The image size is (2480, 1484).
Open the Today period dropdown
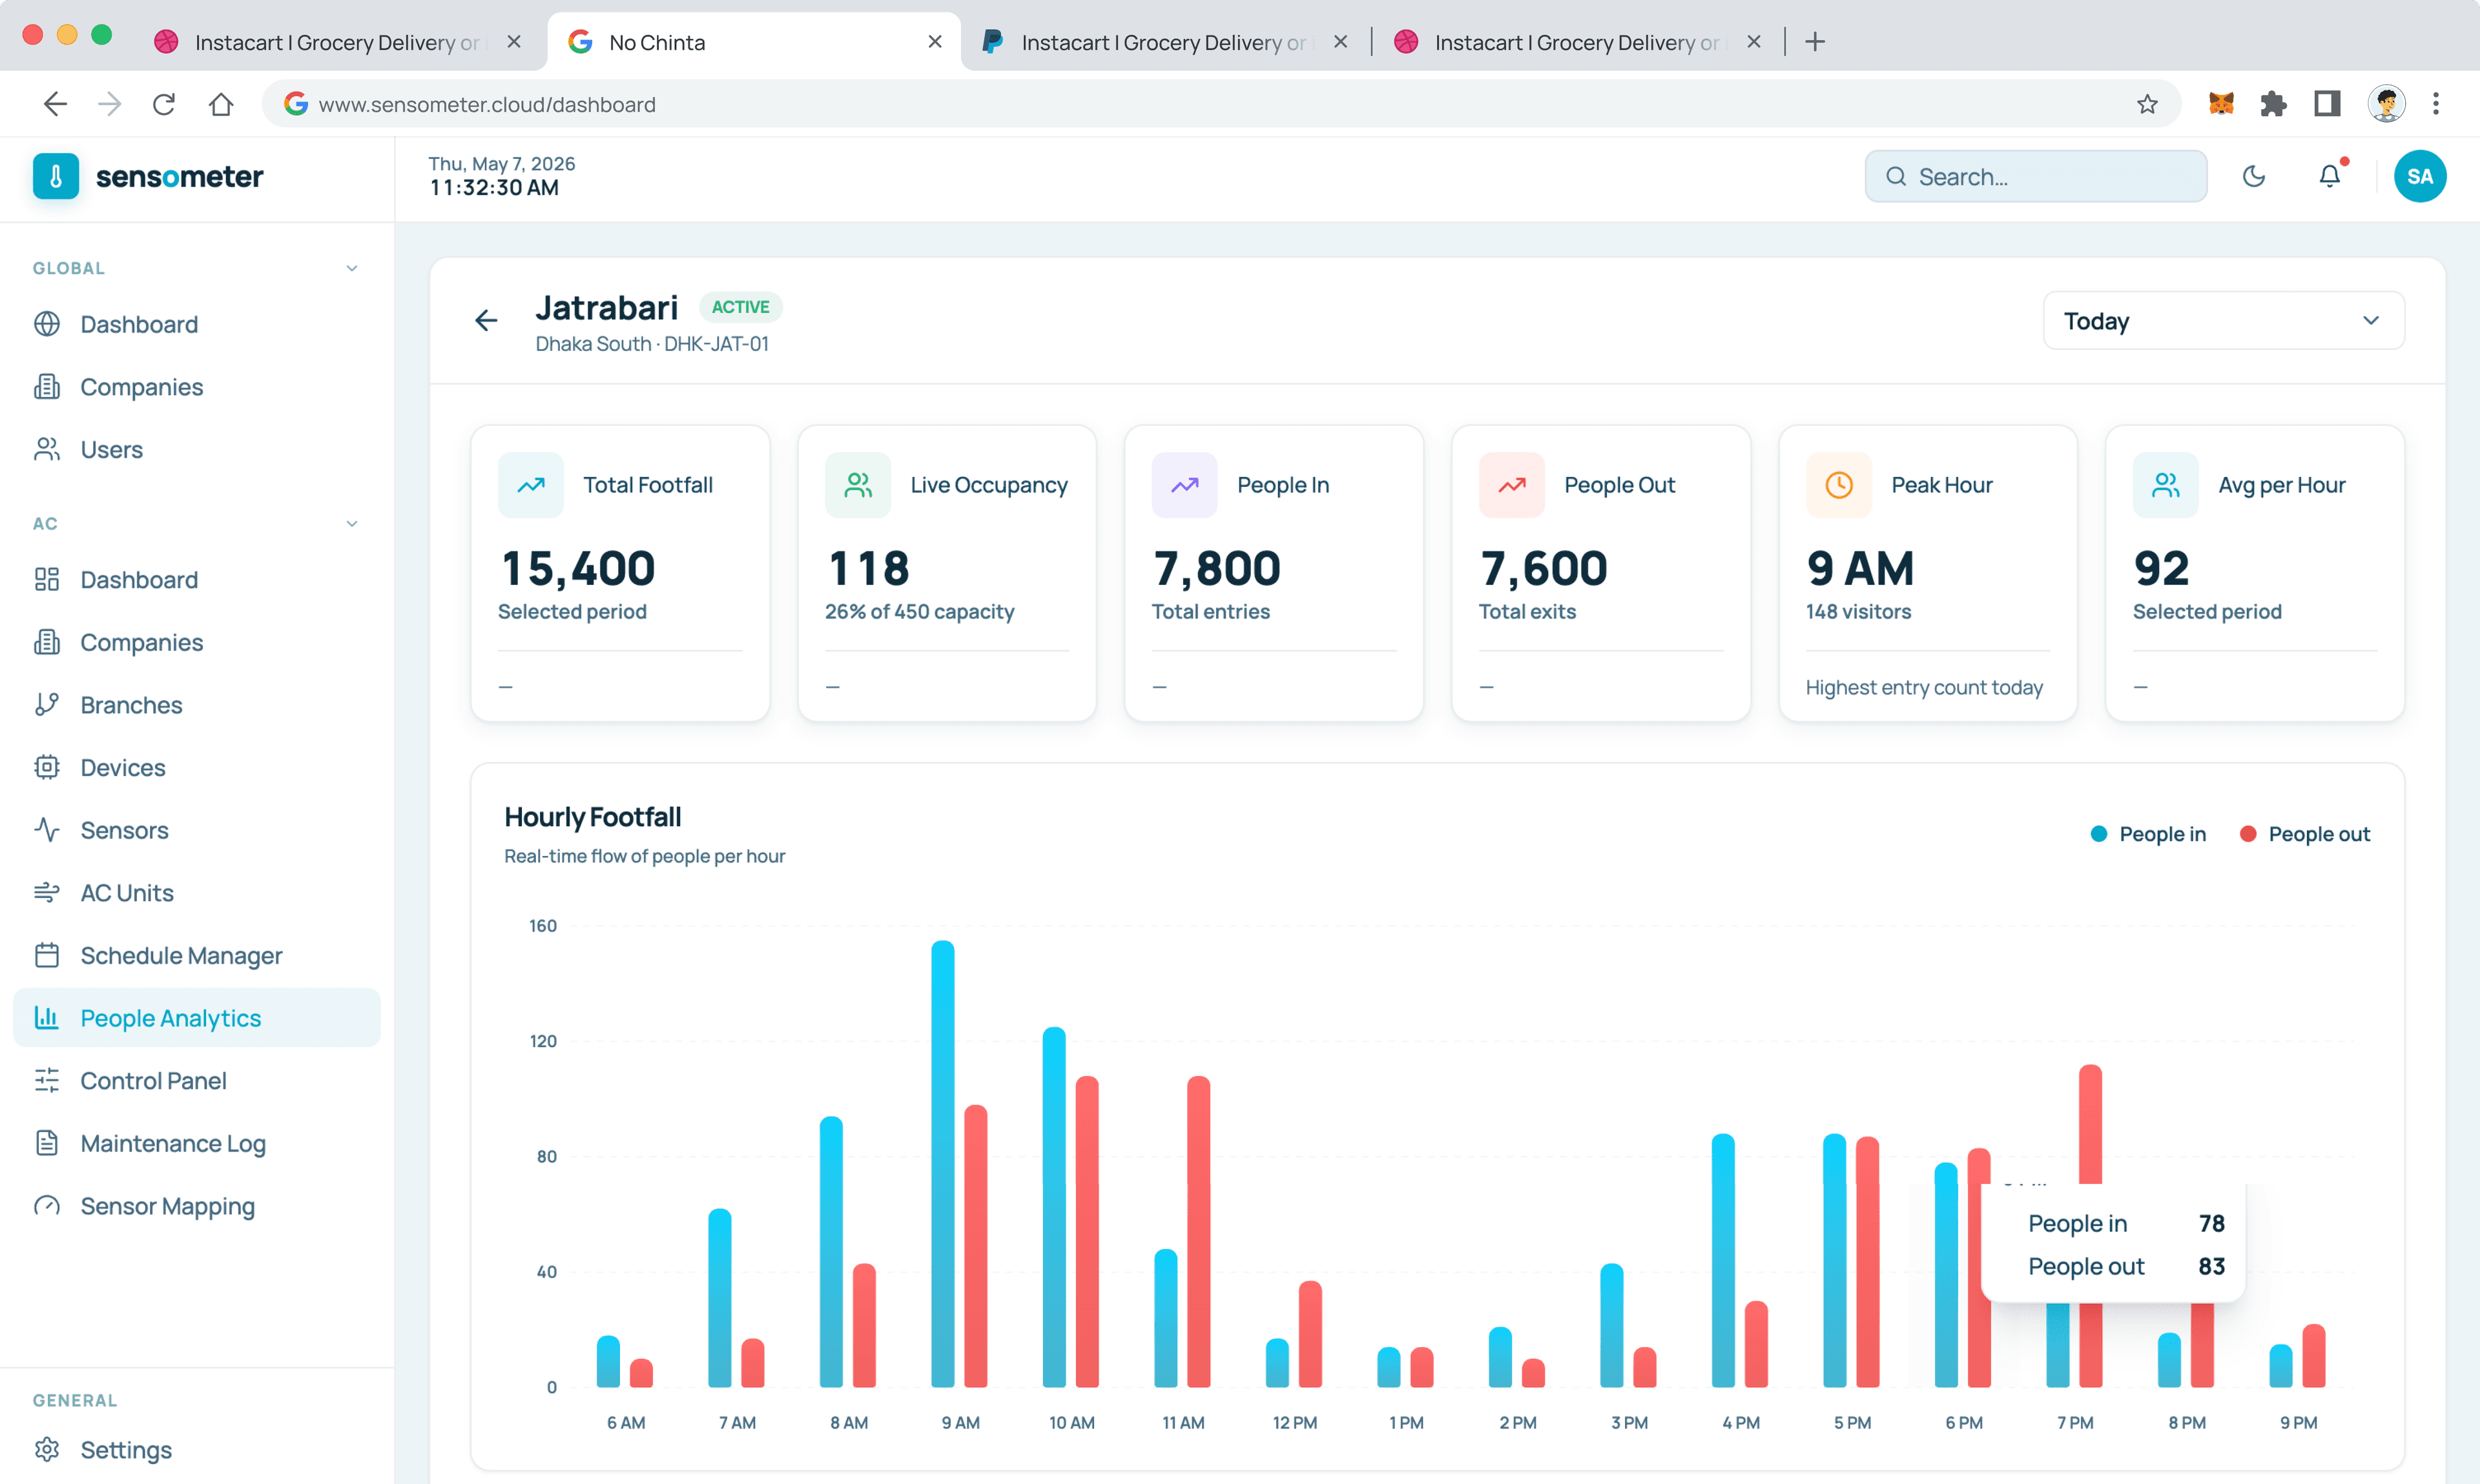(2223, 321)
